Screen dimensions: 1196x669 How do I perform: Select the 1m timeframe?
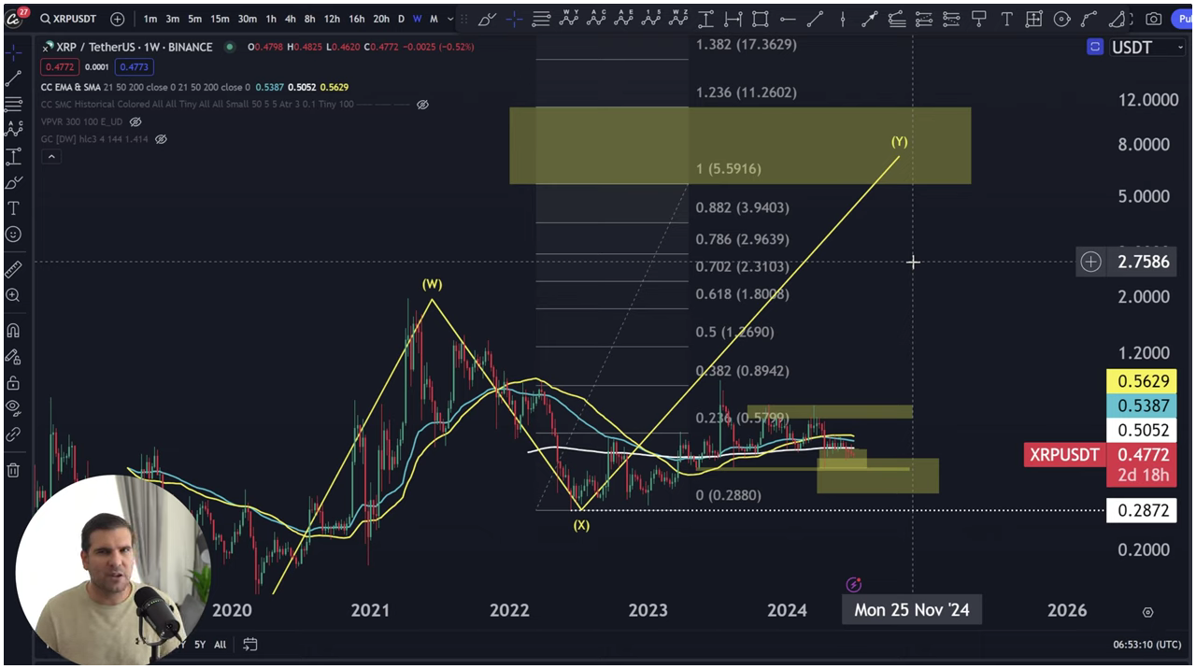(149, 19)
